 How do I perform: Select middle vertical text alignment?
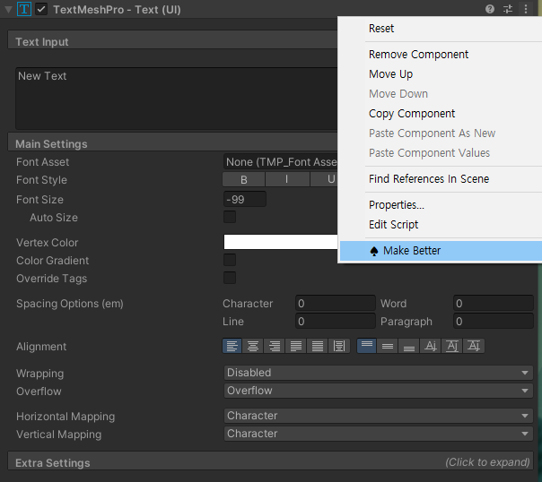(388, 346)
